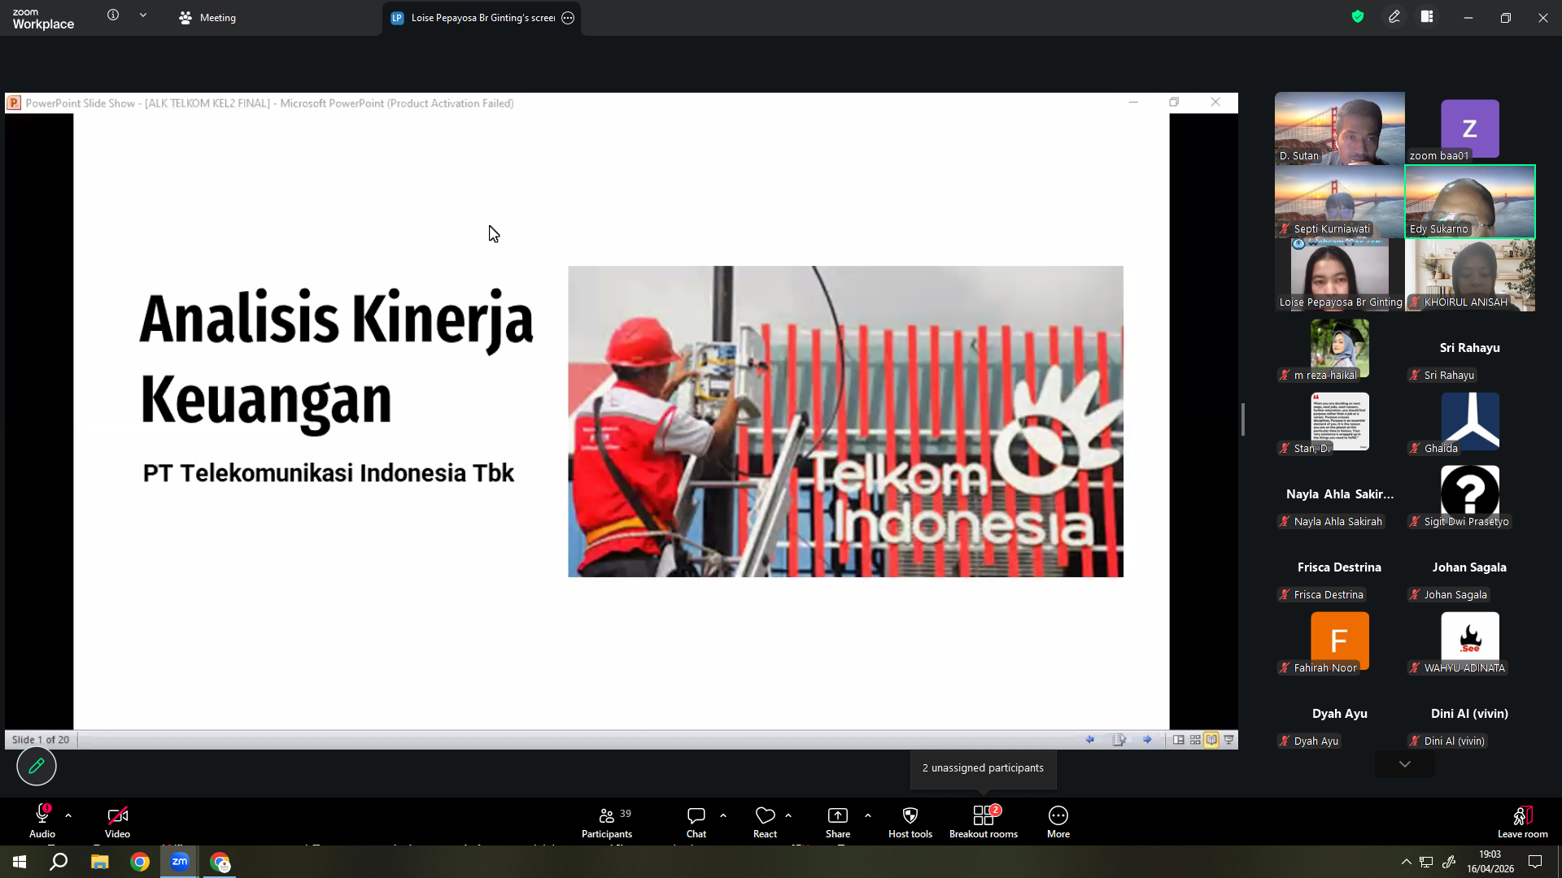The height and width of the screenshot is (878, 1562).
Task: Open the React emoji menu
Action: tap(765, 821)
